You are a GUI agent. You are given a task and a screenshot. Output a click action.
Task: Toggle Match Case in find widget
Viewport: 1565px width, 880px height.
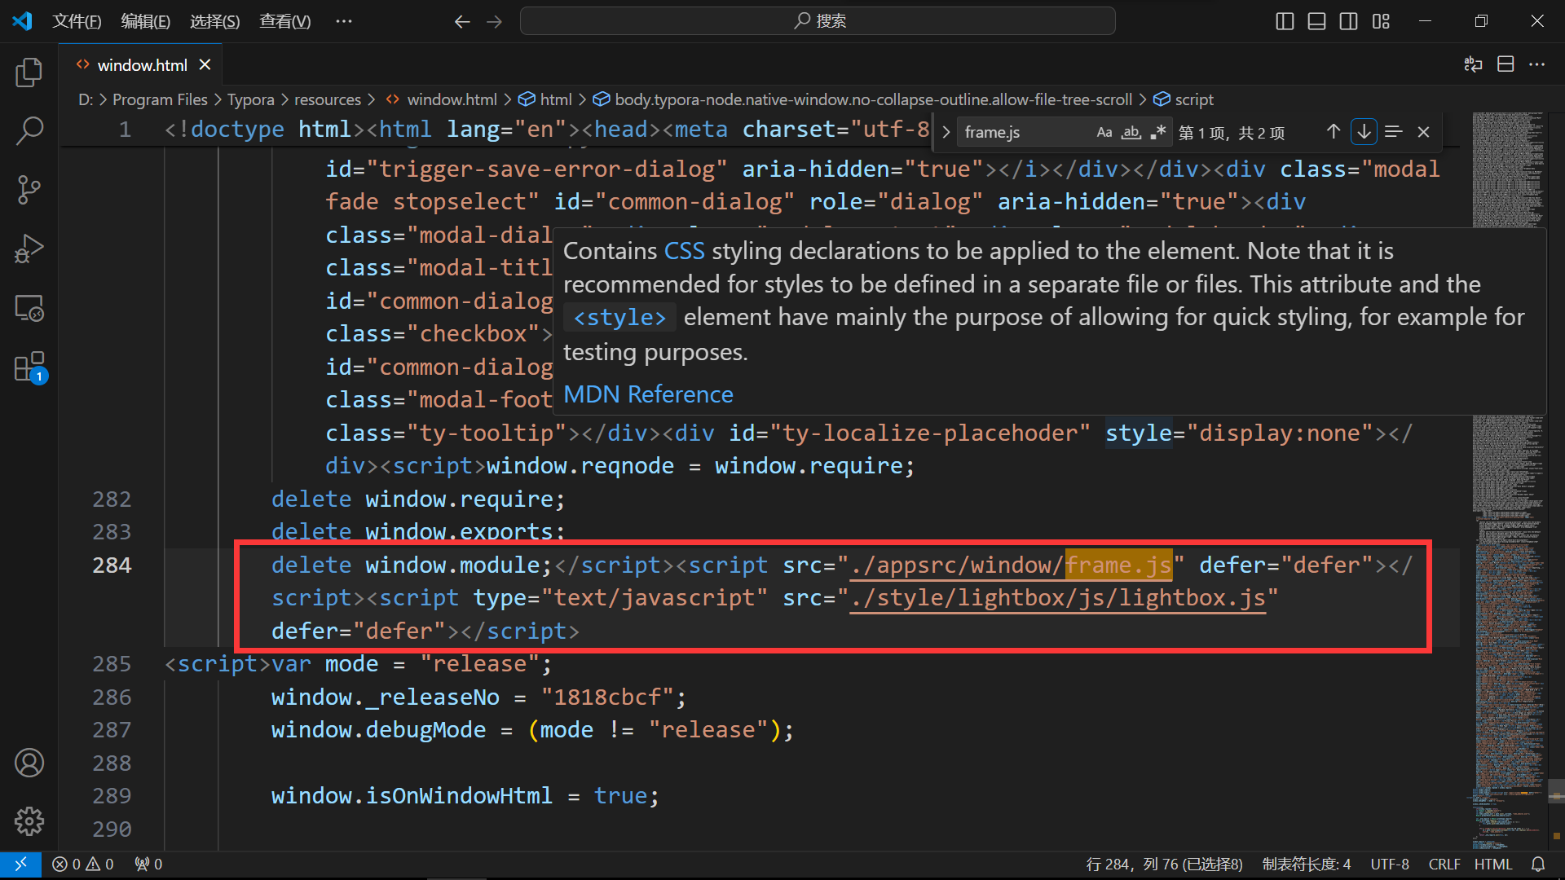(x=1104, y=132)
